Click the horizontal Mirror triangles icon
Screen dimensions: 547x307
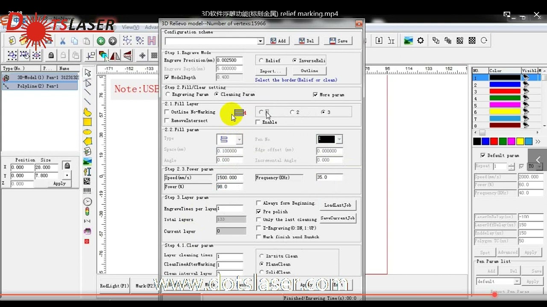[x=115, y=55]
